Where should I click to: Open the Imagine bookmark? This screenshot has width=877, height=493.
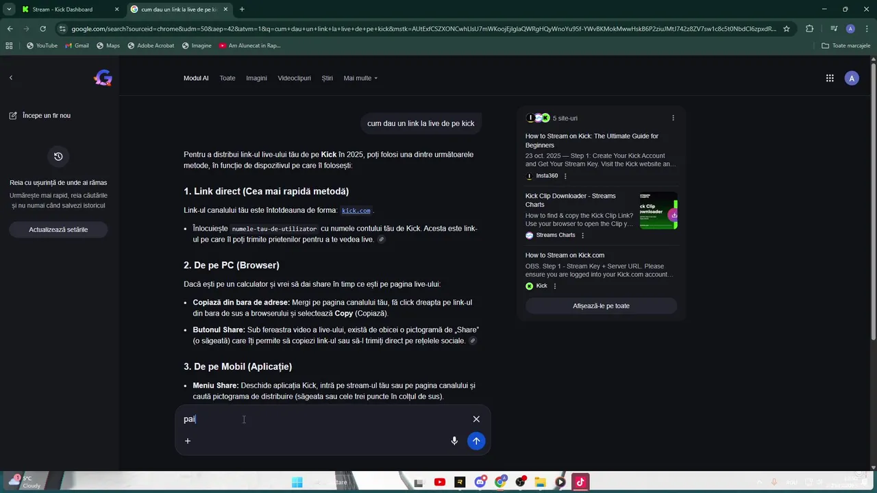(197, 46)
